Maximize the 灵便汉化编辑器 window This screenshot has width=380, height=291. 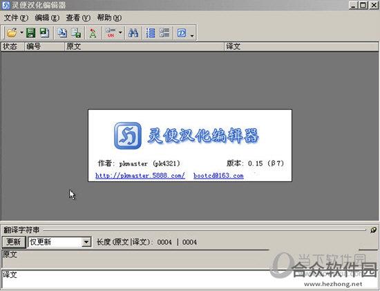[x=363, y=5]
